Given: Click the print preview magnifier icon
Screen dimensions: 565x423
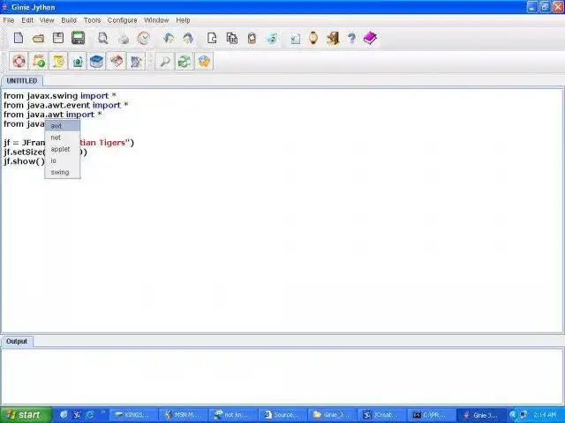Looking at the screenshot, I should click(x=103, y=38).
